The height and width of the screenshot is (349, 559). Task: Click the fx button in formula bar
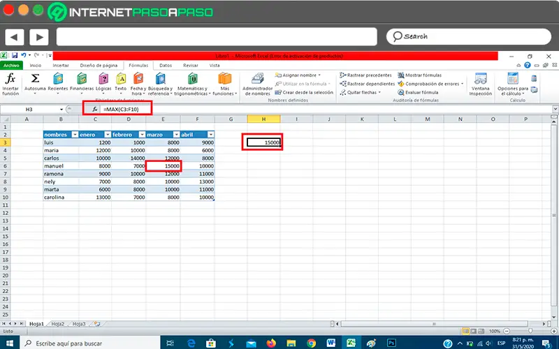[95, 110]
